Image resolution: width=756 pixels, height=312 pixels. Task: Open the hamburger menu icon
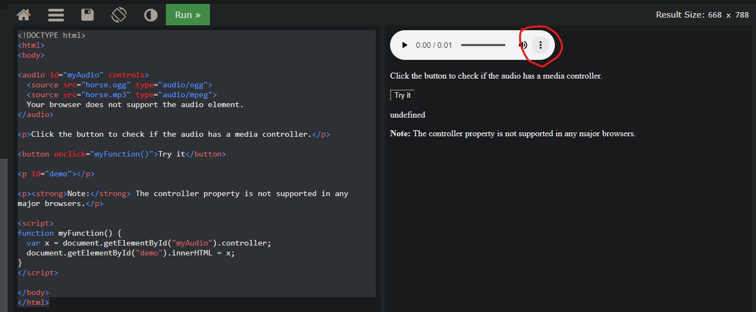(56, 15)
